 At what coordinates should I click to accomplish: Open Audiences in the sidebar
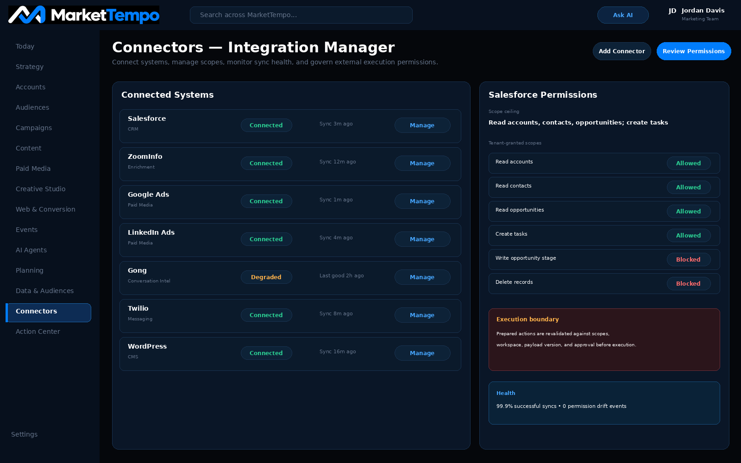32,107
